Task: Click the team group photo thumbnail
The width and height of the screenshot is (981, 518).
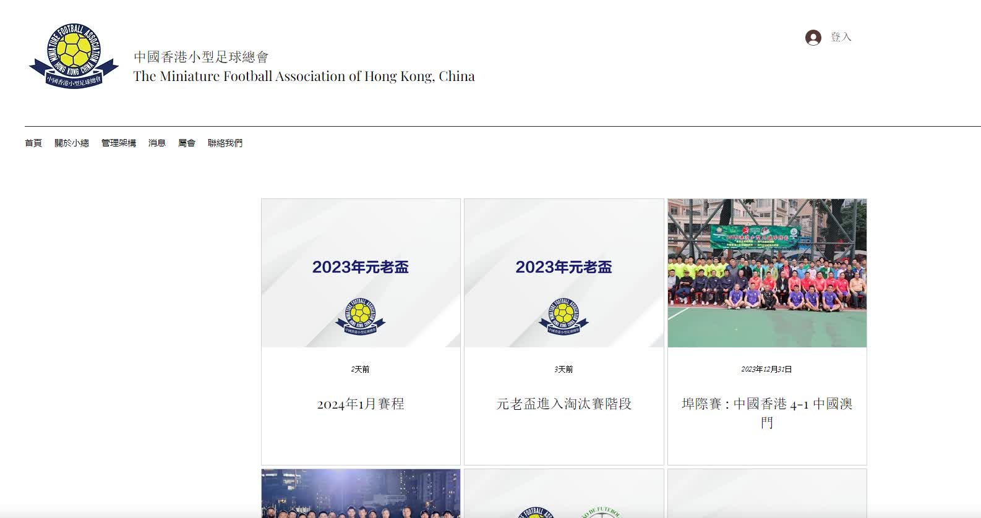Action: coord(767,273)
